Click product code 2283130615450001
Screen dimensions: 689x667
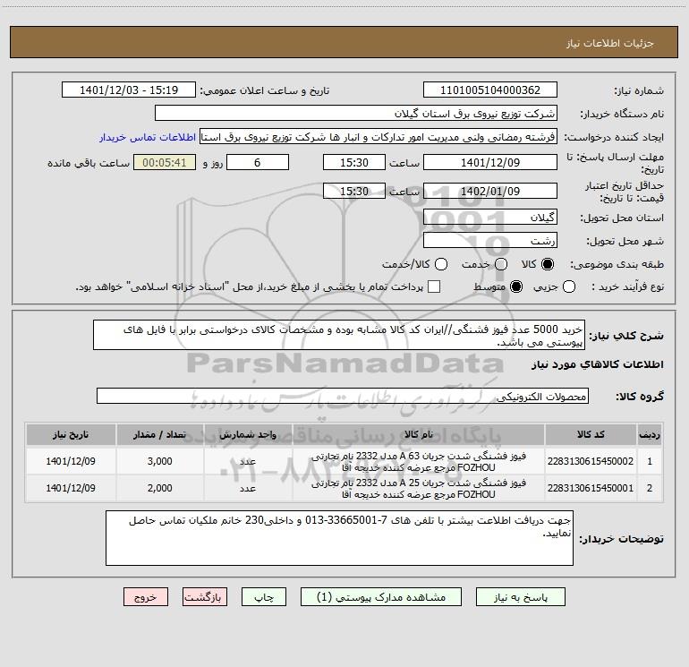591,488
